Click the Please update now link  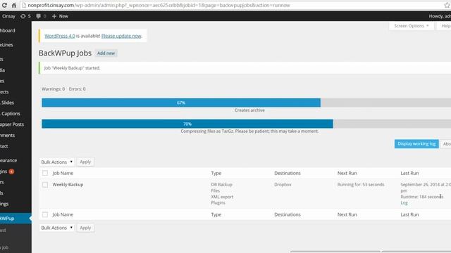point(121,36)
